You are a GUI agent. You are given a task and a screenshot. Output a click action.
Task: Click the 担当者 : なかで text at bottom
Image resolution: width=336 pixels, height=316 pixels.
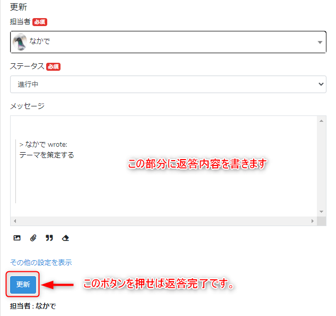pyautogui.click(x=33, y=306)
